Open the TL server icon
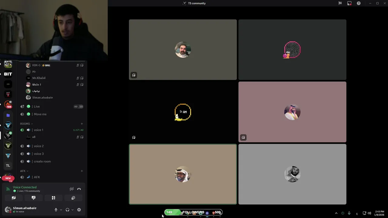Screen dimensions: 388x218 point(8,166)
